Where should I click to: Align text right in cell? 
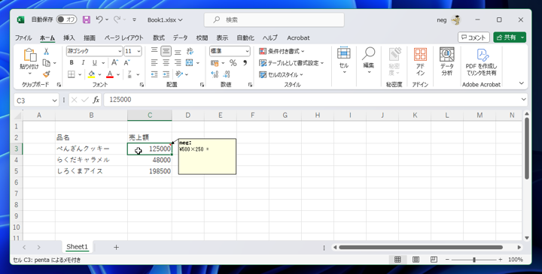pyautogui.click(x=178, y=63)
